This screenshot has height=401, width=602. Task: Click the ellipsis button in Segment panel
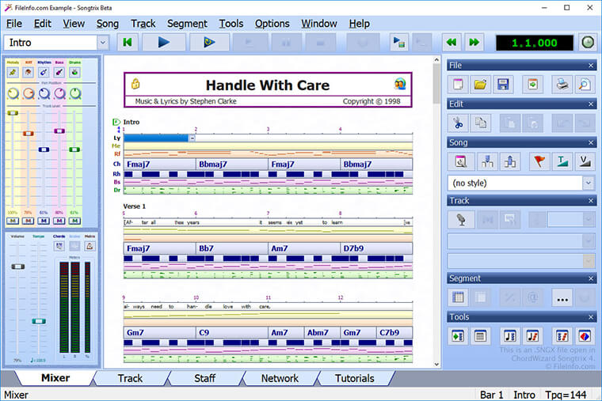[x=562, y=298]
